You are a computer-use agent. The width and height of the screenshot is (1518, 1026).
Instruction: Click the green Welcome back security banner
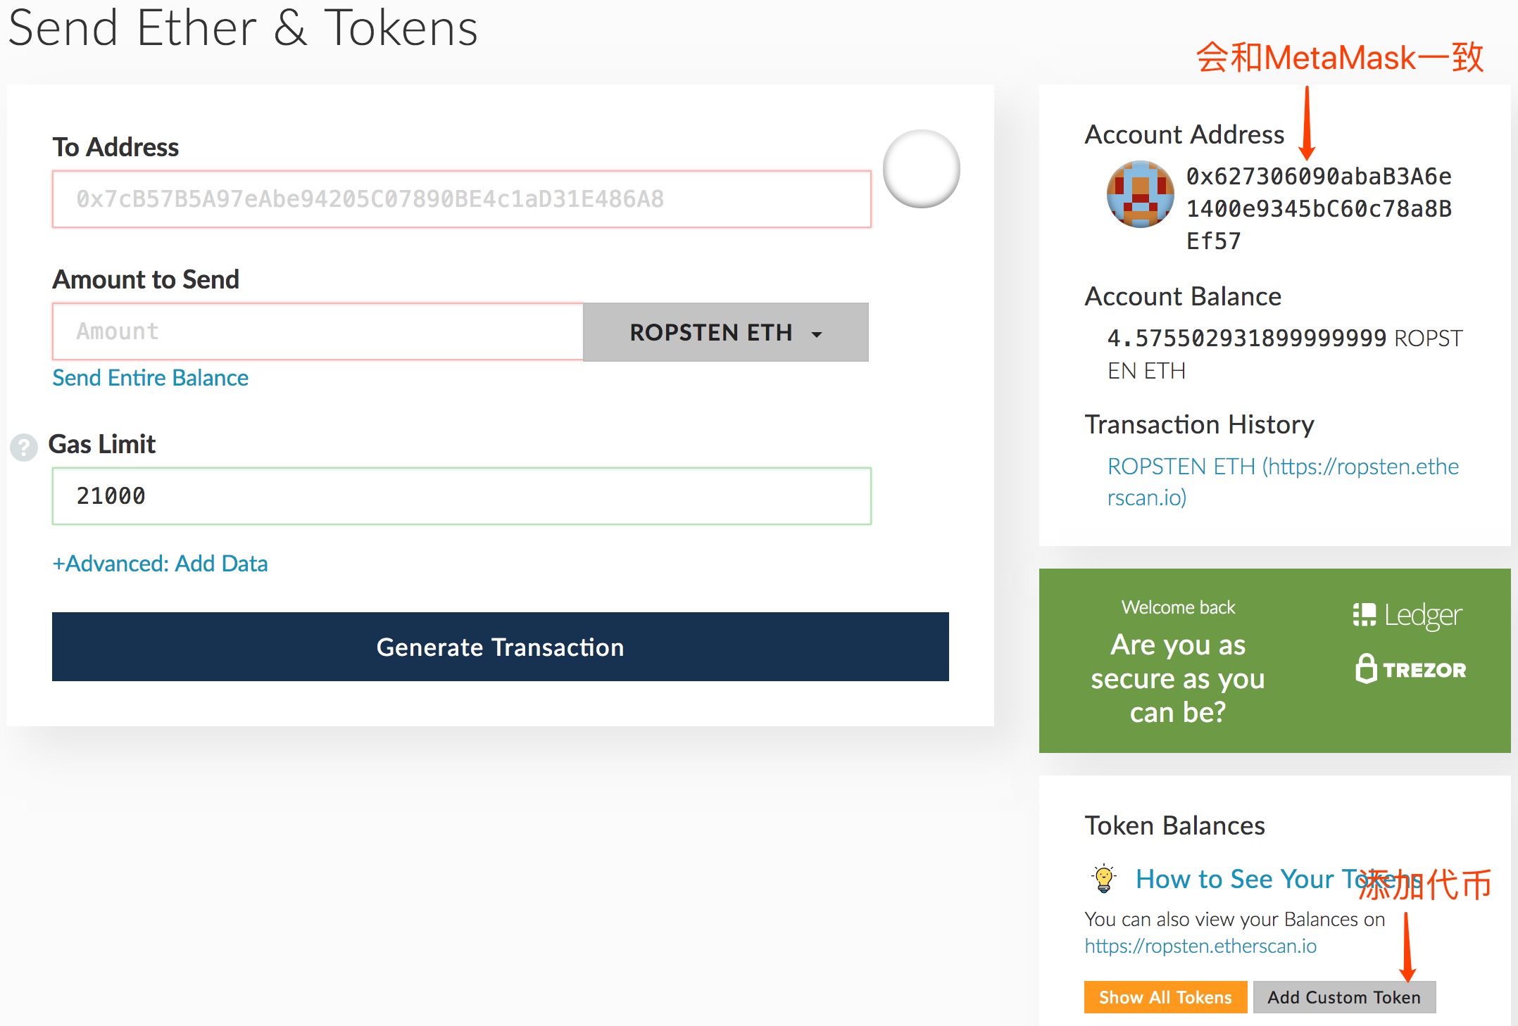coord(1275,661)
